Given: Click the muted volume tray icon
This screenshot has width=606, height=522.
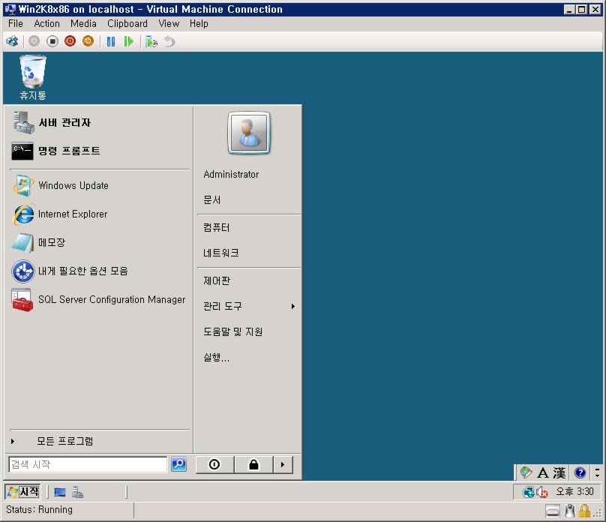Looking at the screenshot, I should (541, 492).
